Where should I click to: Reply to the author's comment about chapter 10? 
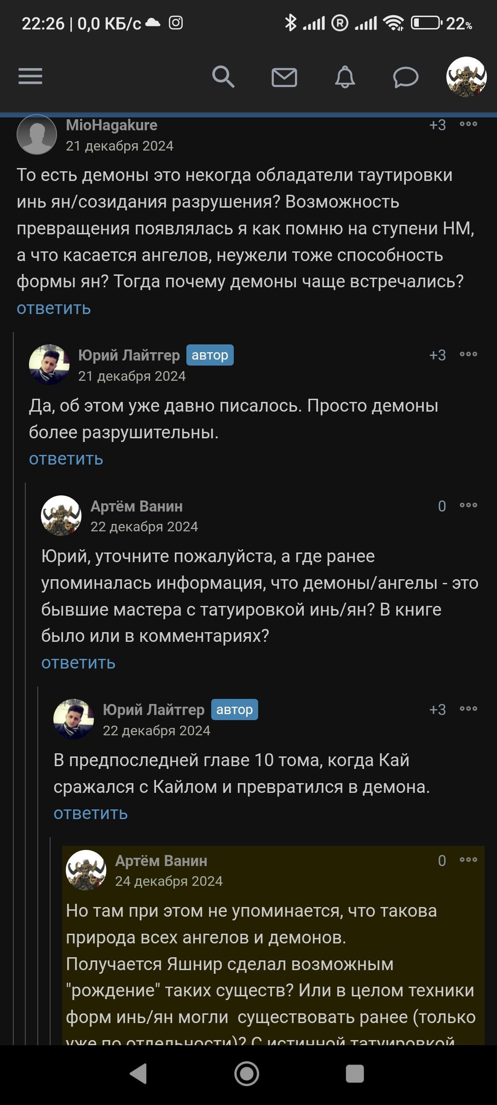click(91, 814)
